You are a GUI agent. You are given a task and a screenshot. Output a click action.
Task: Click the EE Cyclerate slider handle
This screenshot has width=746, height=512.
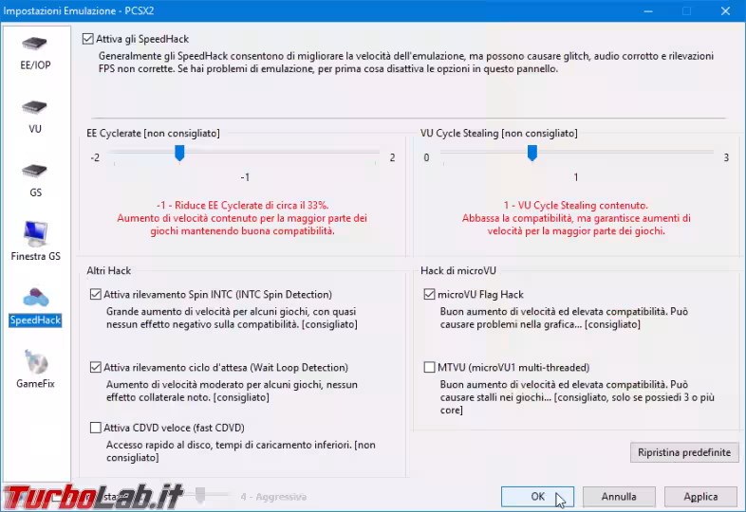click(179, 154)
